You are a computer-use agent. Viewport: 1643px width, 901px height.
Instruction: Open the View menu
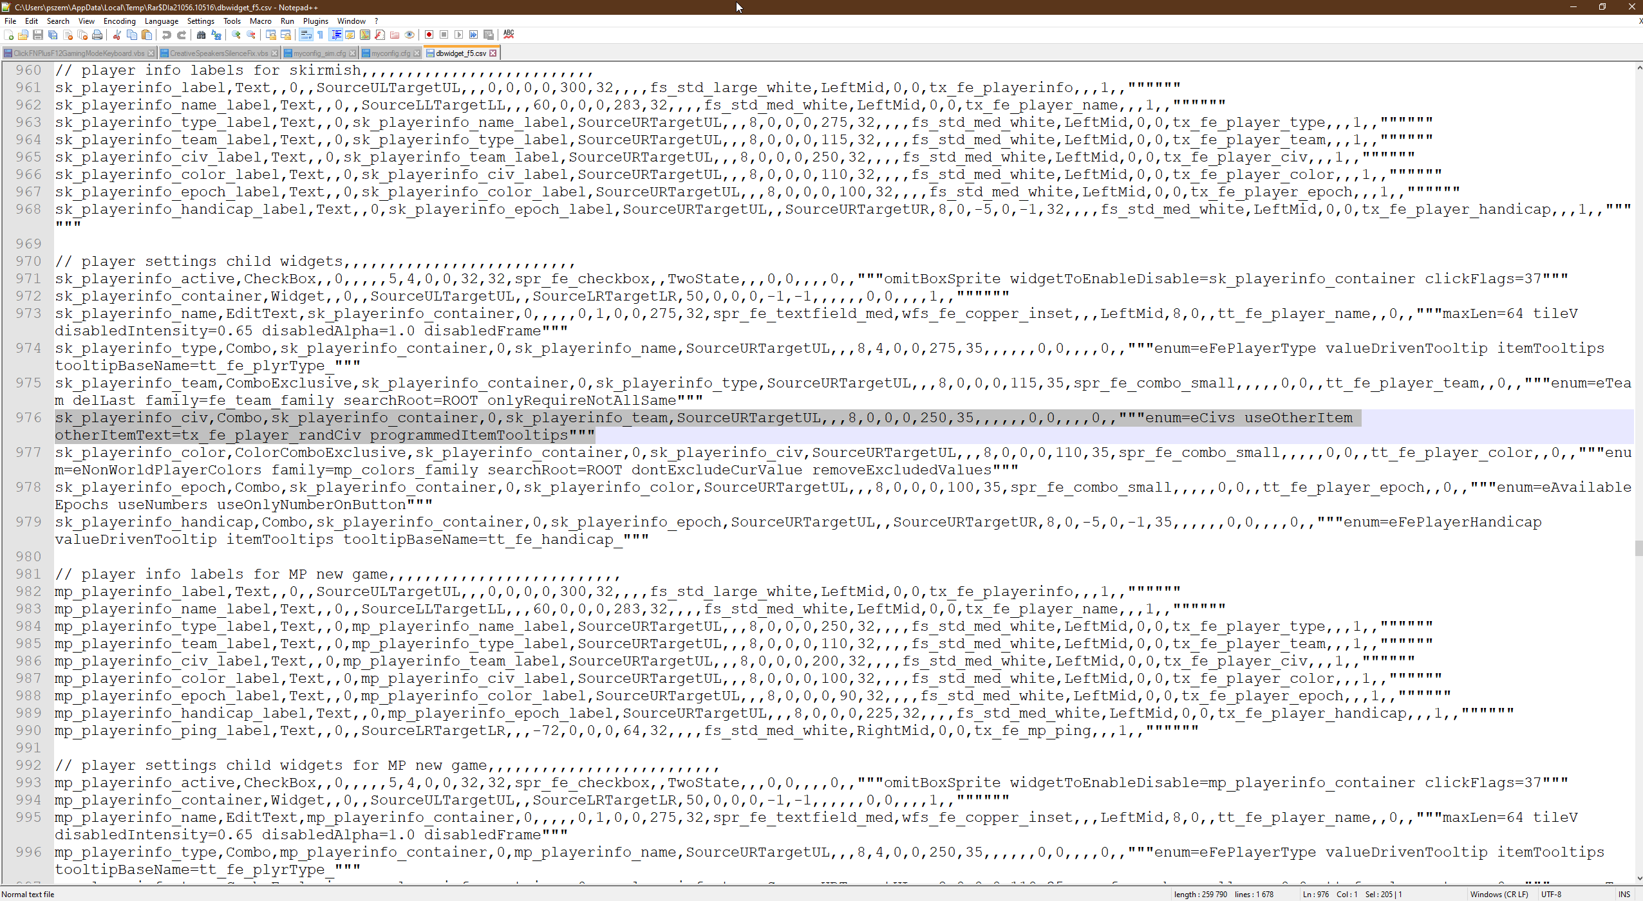point(86,21)
